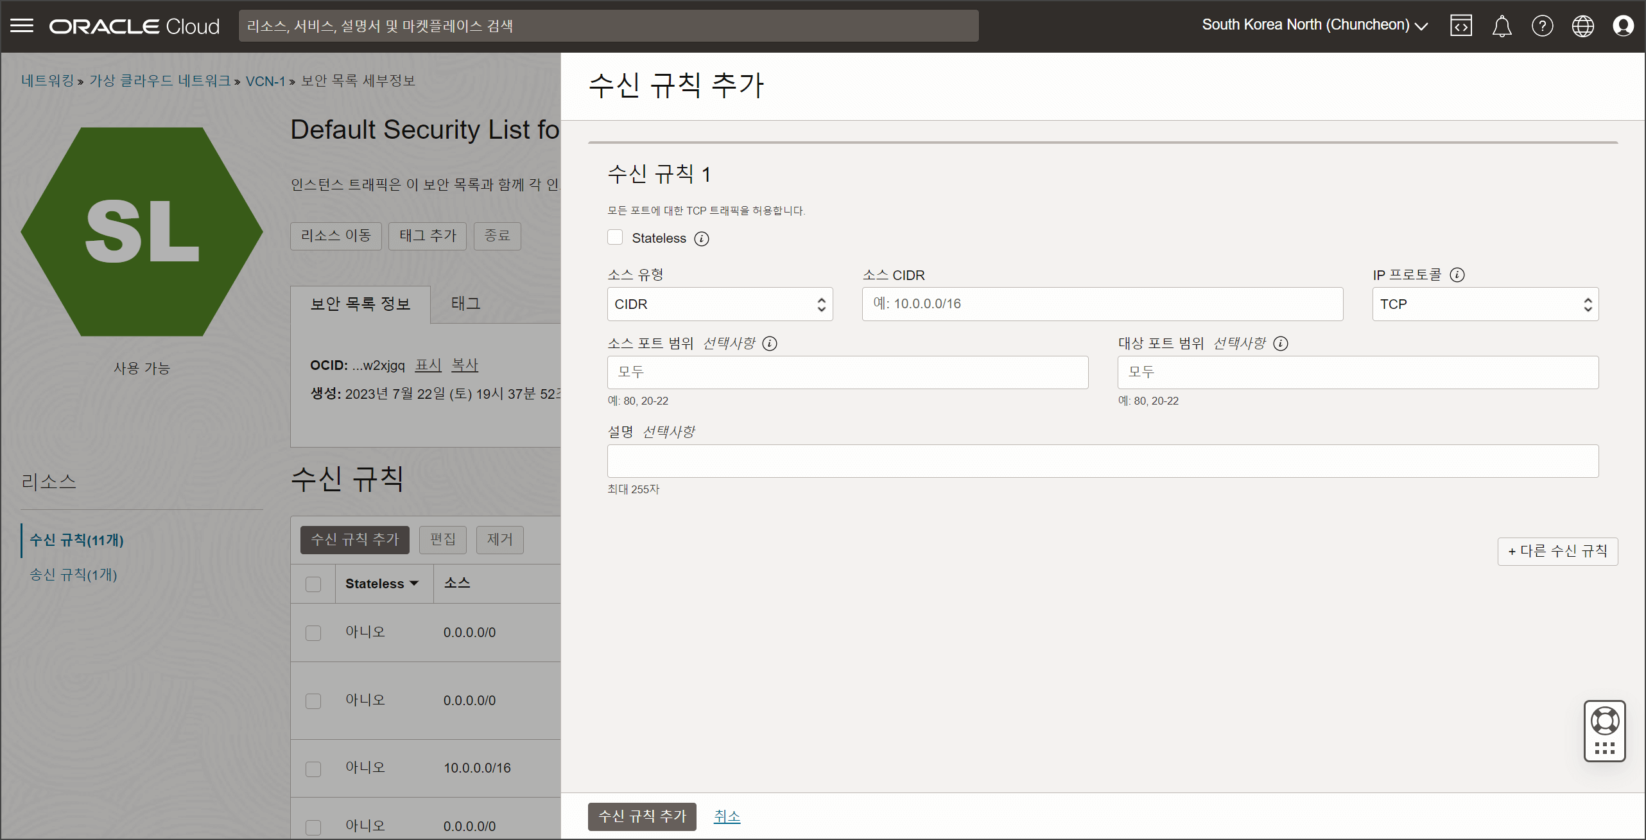Image resolution: width=1646 pixels, height=840 pixels.
Task: Click the 수신 규칙 추가 button above the table
Action: (355, 539)
